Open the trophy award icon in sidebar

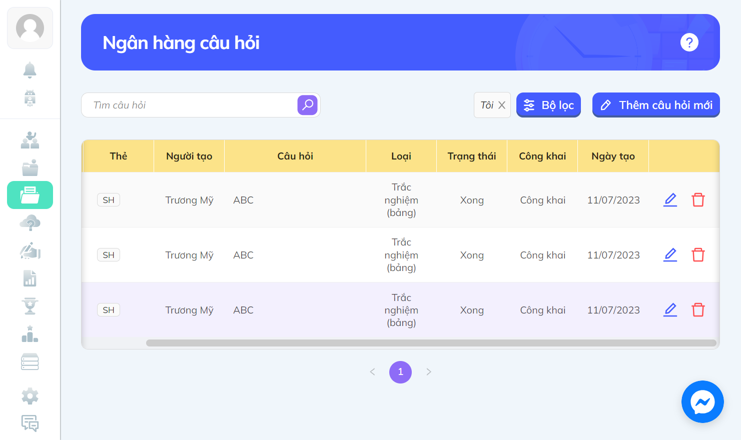(x=30, y=305)
